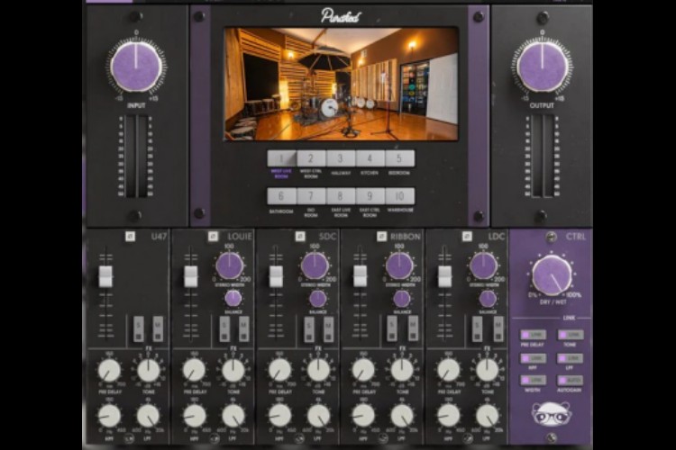Toggle the LOUIE channel phase button
Image resolution: width=676 pixels, height=450 pixels.
tap(213, 236)
